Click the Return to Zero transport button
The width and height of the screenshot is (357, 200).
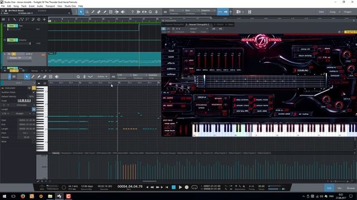pyautogui.click(x=167, y=187)
